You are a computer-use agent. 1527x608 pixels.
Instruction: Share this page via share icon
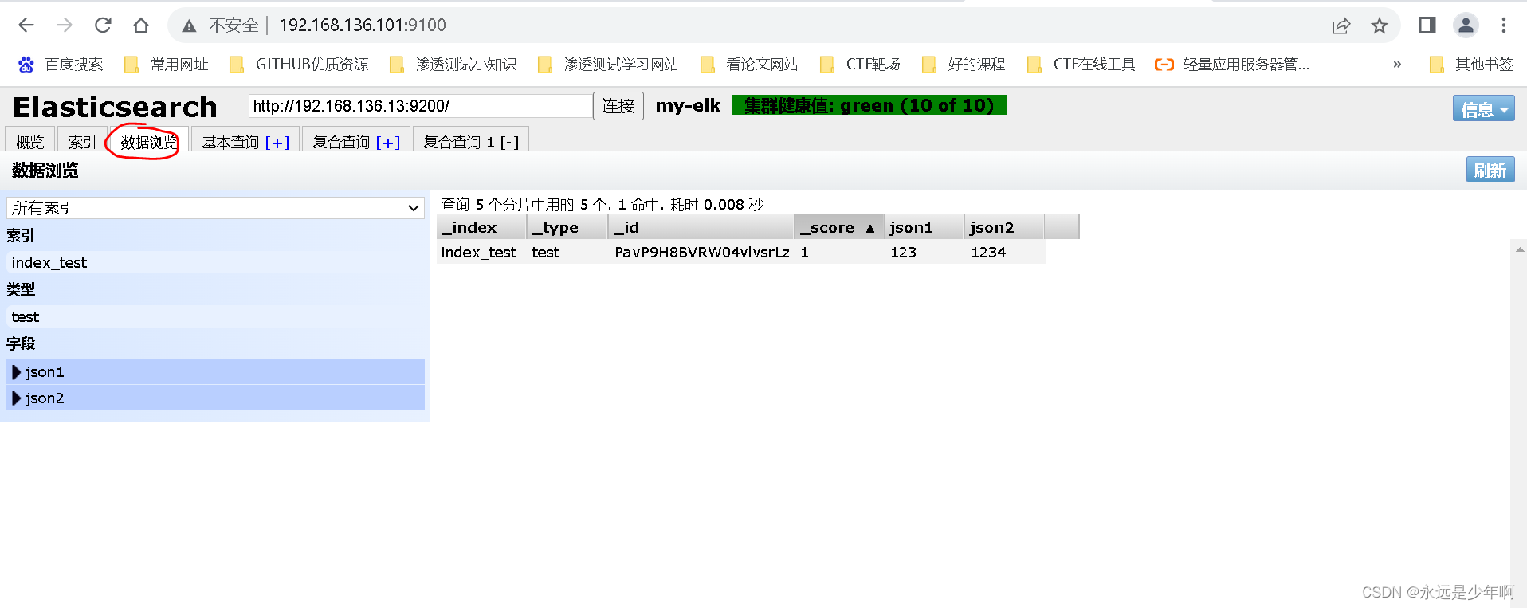click(x=1341, y=25)
